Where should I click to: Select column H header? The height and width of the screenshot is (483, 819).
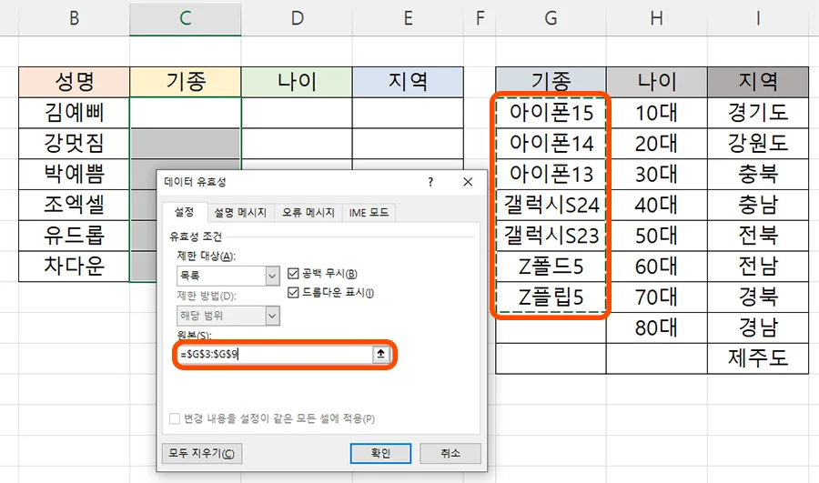[656, 18]
